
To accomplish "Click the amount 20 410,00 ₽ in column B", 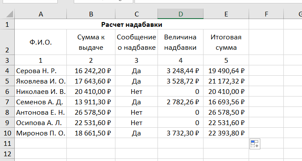I will point(91,91).
